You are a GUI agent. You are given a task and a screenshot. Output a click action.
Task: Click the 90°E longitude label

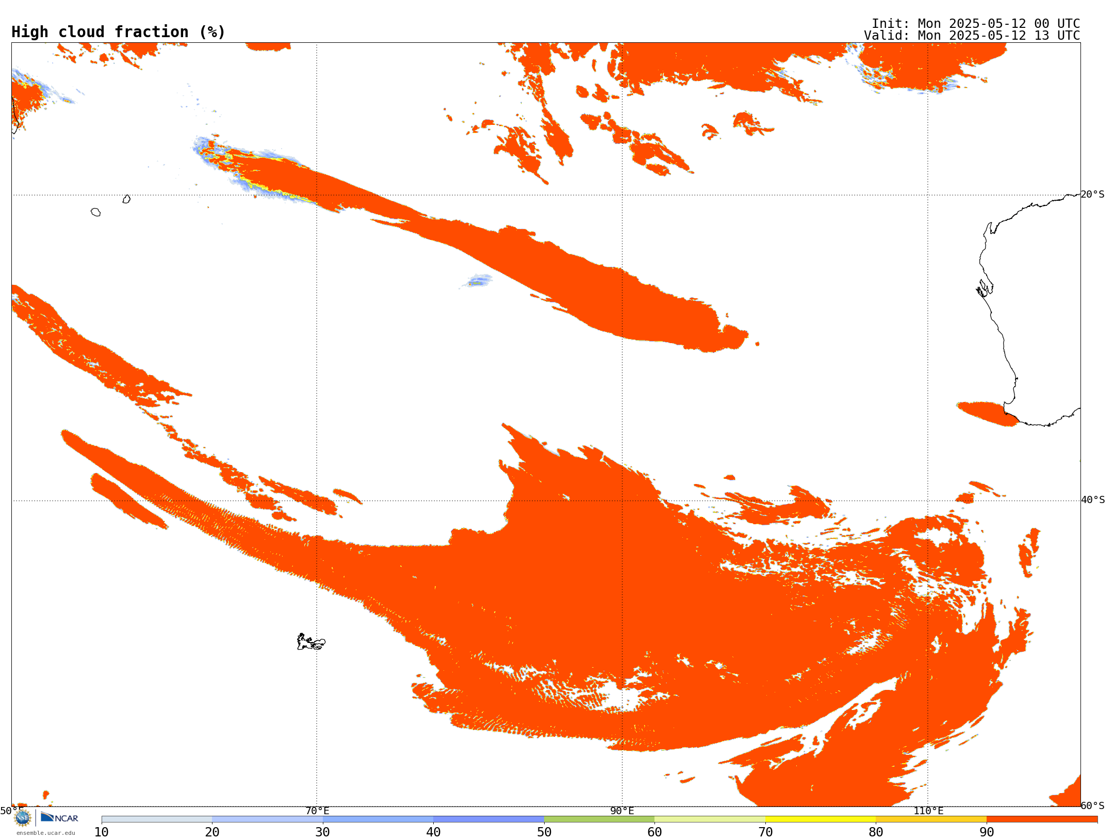click(x=622, y=811)
